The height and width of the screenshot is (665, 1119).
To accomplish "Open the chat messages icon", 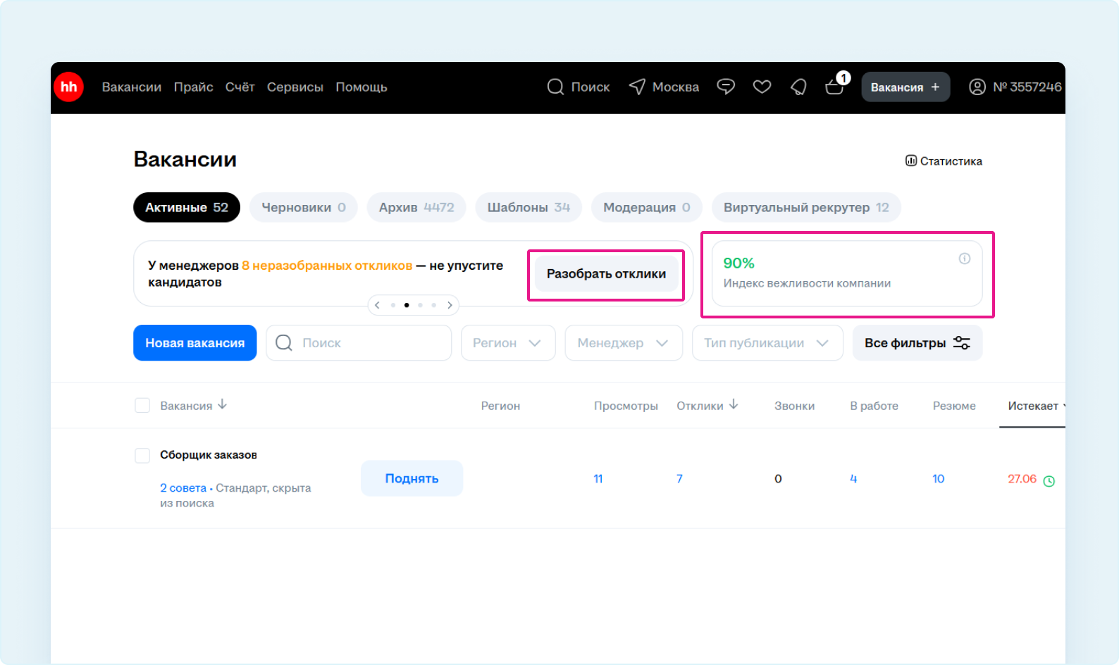I will [726, 87].
